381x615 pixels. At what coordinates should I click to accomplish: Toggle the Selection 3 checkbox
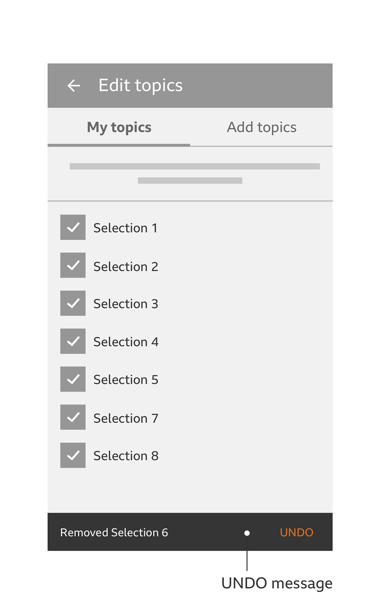(x=73, y=303)
